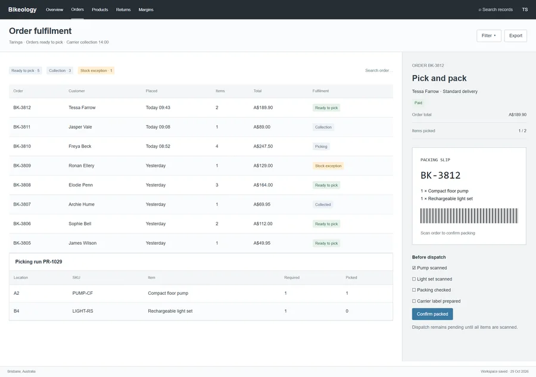
Task: Open the Overview nav tab
Action: 54,10
